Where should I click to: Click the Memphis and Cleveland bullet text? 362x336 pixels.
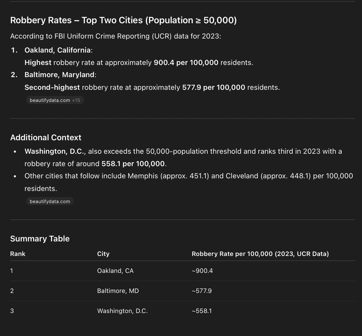tap(189, 176)
